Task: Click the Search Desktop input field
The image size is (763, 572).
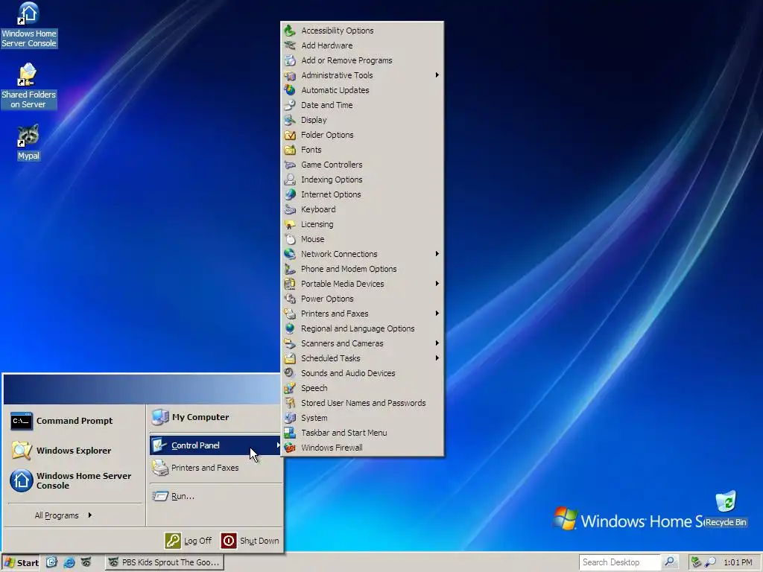Action: (x=619, y=562)
